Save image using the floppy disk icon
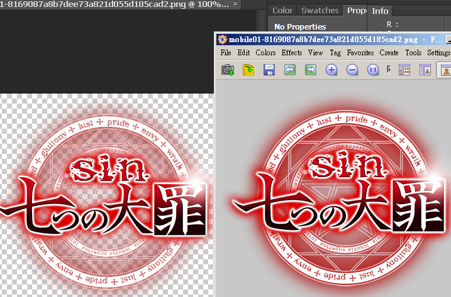Viewport: 451px width, 297px height. (269, 70)
